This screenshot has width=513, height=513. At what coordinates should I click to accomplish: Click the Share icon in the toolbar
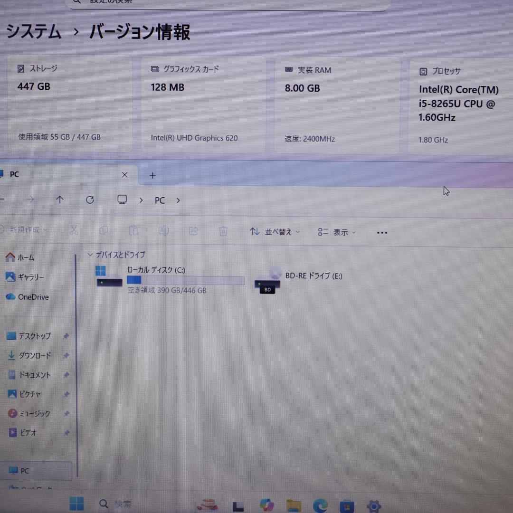point(193,231)
